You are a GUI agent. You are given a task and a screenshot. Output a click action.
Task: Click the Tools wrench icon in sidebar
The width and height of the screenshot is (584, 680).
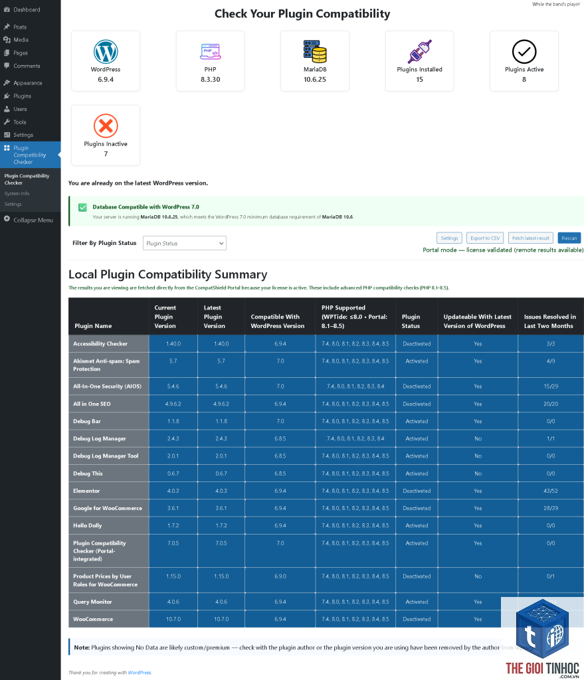point(7,122)
